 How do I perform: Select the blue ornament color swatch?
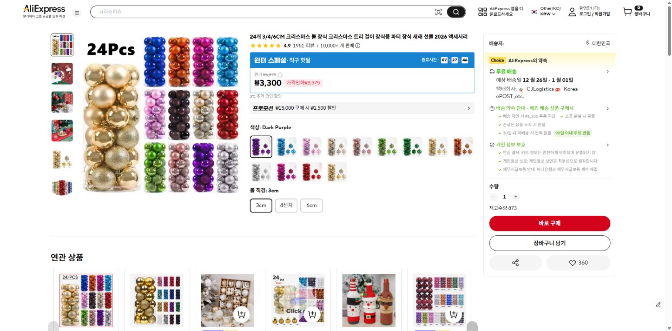click(x=286, y=146)
